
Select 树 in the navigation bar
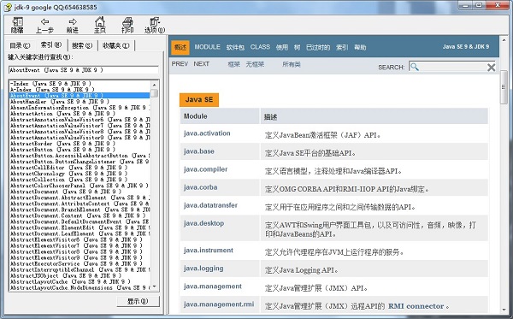[297, 47]
